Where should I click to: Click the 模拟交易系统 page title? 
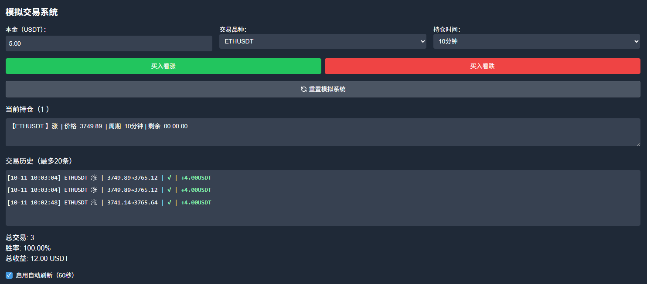pos(32,12)
